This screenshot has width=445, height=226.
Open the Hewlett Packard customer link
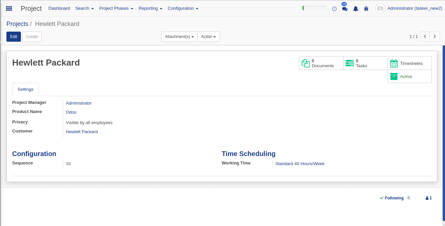pos(82,132)
